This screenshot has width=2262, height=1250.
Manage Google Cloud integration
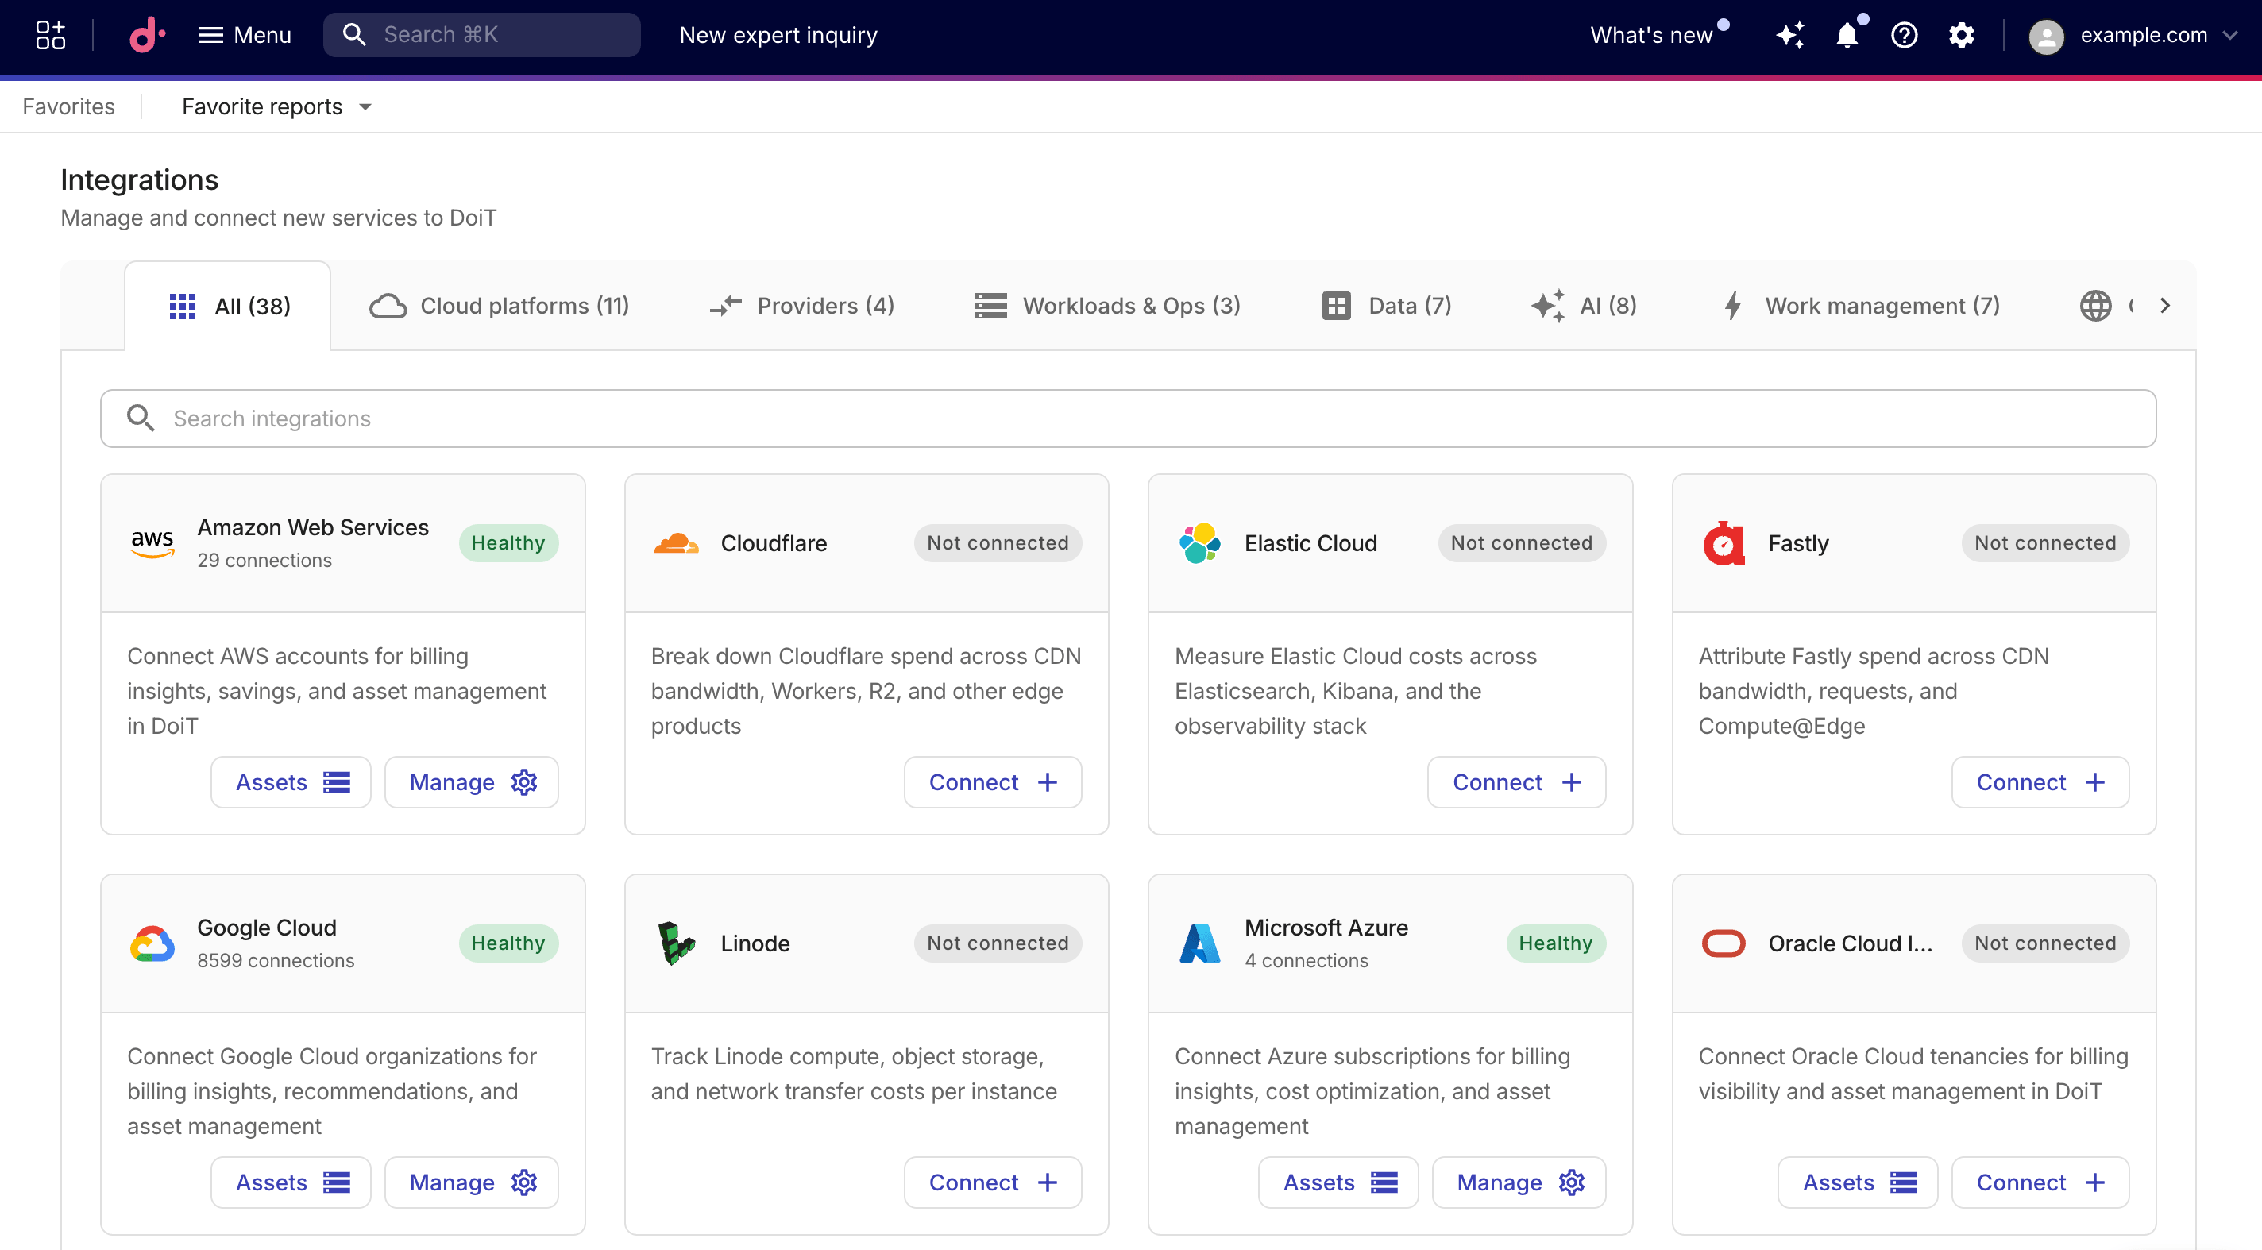click(472, 1182)
